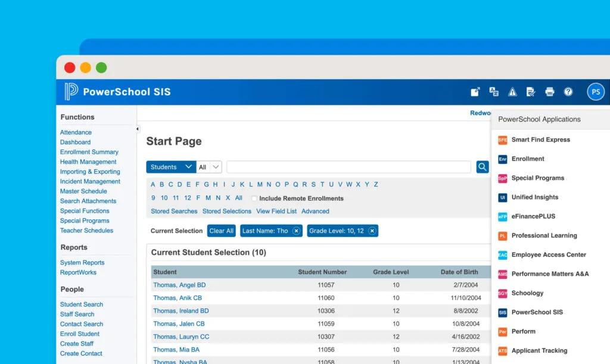Click View Field List link
The width and height of the screenshot is (610, 364).
coord(276,211)
